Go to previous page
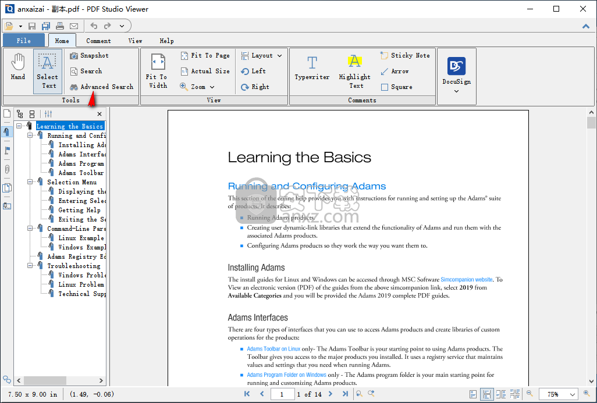This screenshot has width=597, height=403. point(262,394)
